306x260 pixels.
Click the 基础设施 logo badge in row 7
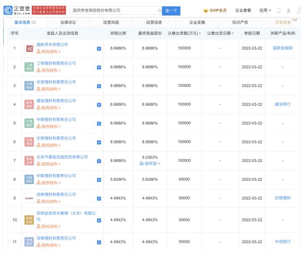(x=29, y=160)
